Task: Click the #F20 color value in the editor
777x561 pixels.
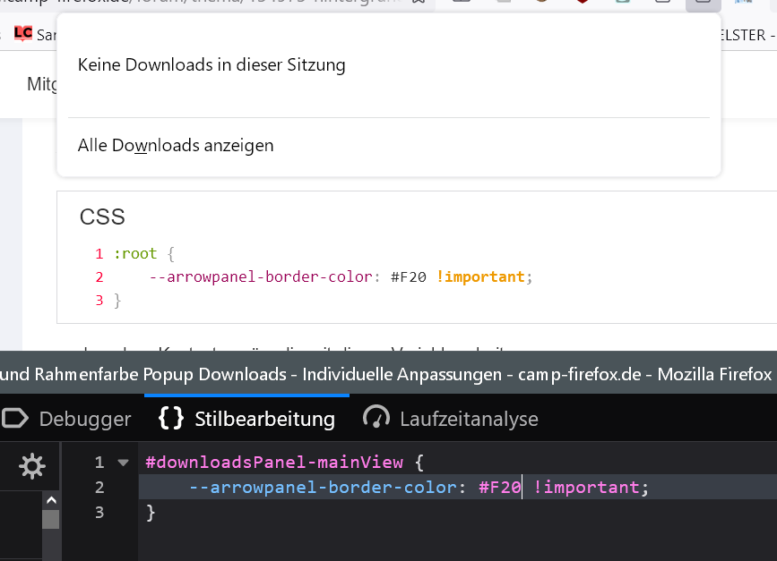Action: (499, 488)
